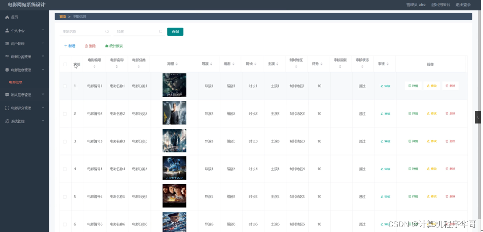This screenshot has width=483, height=232.
Task: Click the search icon in 导演 field
Action: pyautogui.click(x=161, y=31)
